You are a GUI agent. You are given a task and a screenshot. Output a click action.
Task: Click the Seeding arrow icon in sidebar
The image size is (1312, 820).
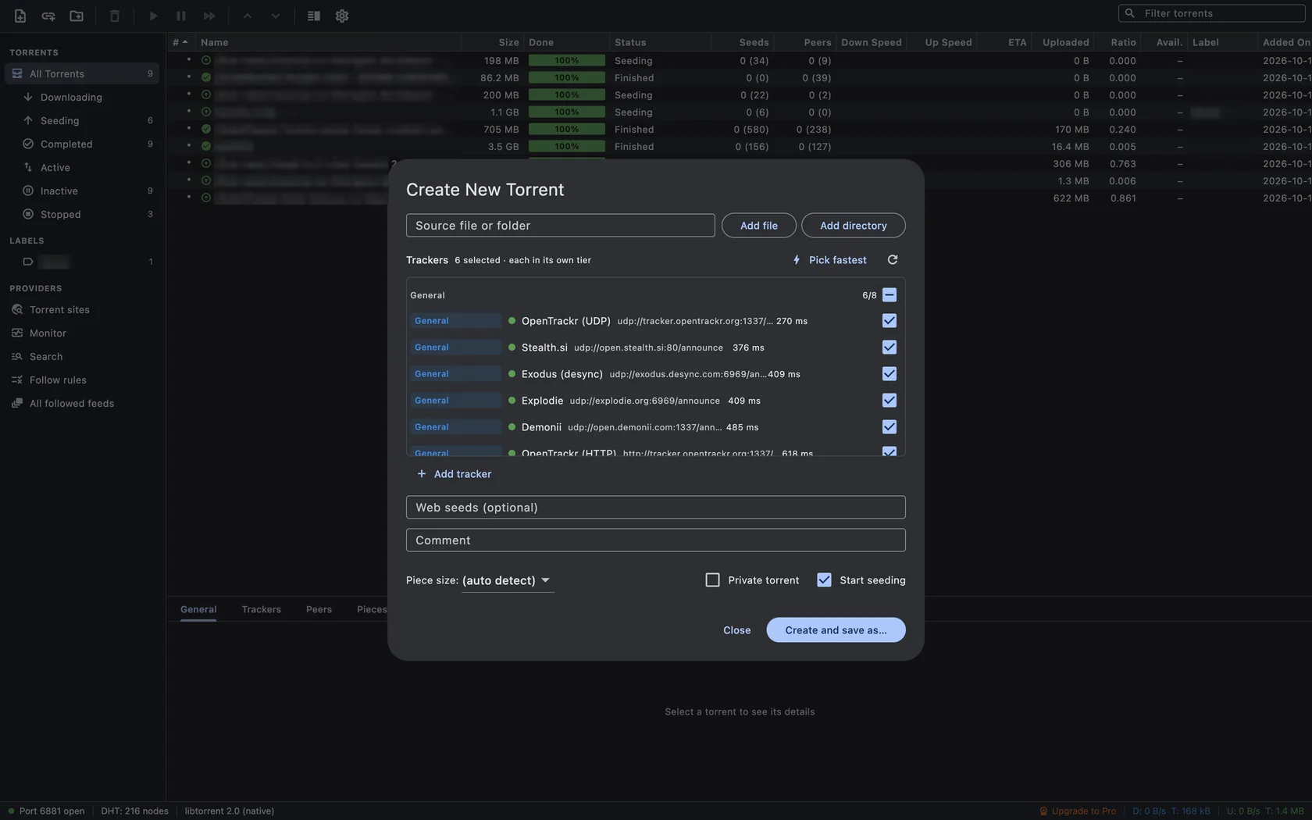(x=28, y=120)
